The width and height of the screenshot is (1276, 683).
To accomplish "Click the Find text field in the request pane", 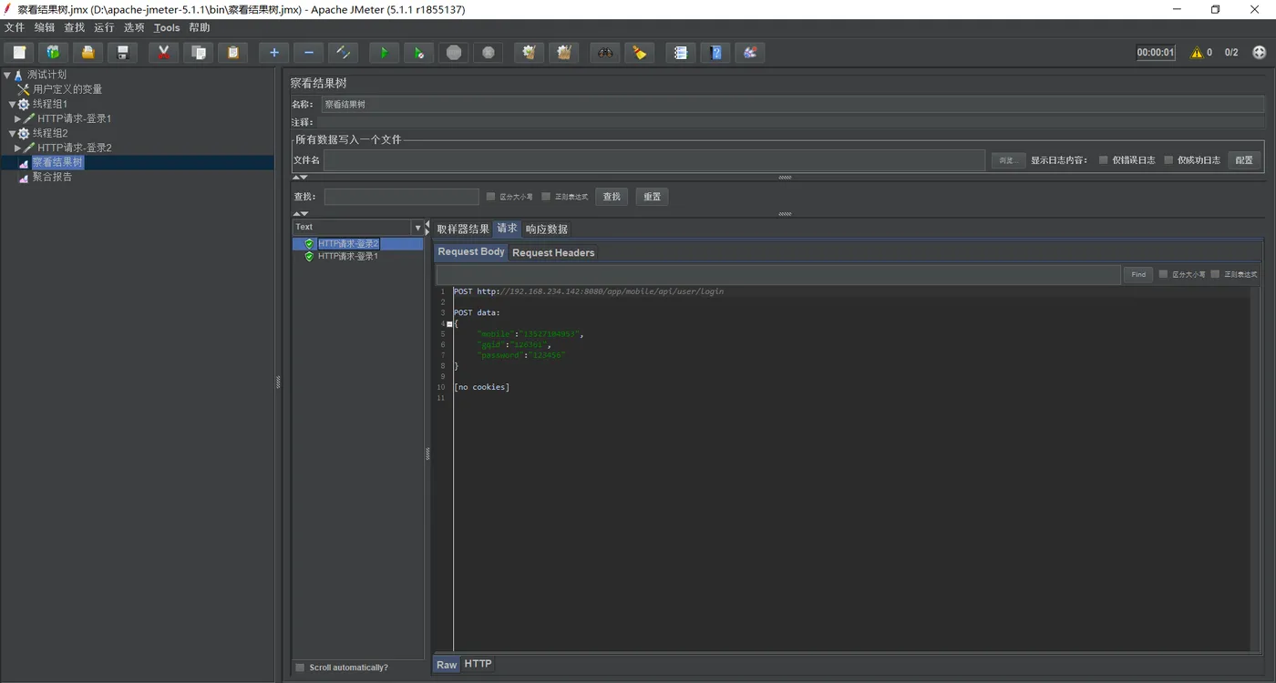I will click(x=778, y=274).
